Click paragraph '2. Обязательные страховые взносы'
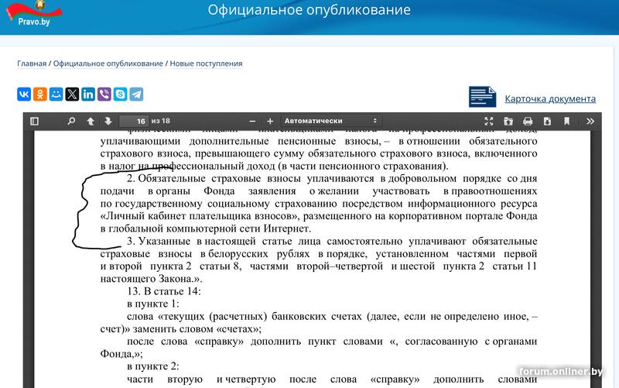The height and width of the screenshot is (388, 619). point(319,204)
